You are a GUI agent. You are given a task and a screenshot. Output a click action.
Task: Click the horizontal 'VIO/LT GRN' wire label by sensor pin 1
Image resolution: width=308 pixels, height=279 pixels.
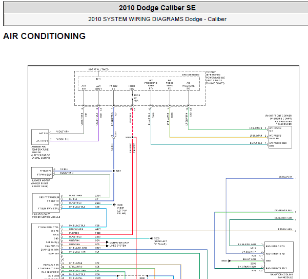(x=63, y=132)
